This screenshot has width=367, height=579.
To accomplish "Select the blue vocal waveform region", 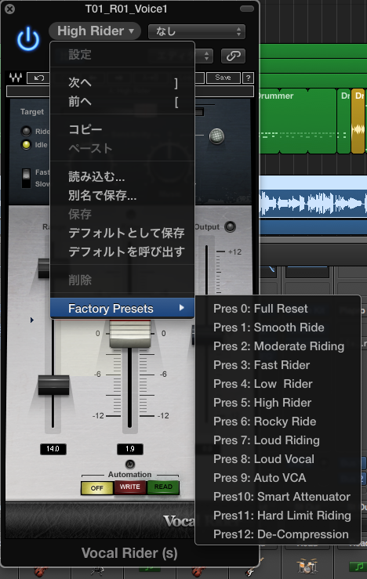I will 313,203.
